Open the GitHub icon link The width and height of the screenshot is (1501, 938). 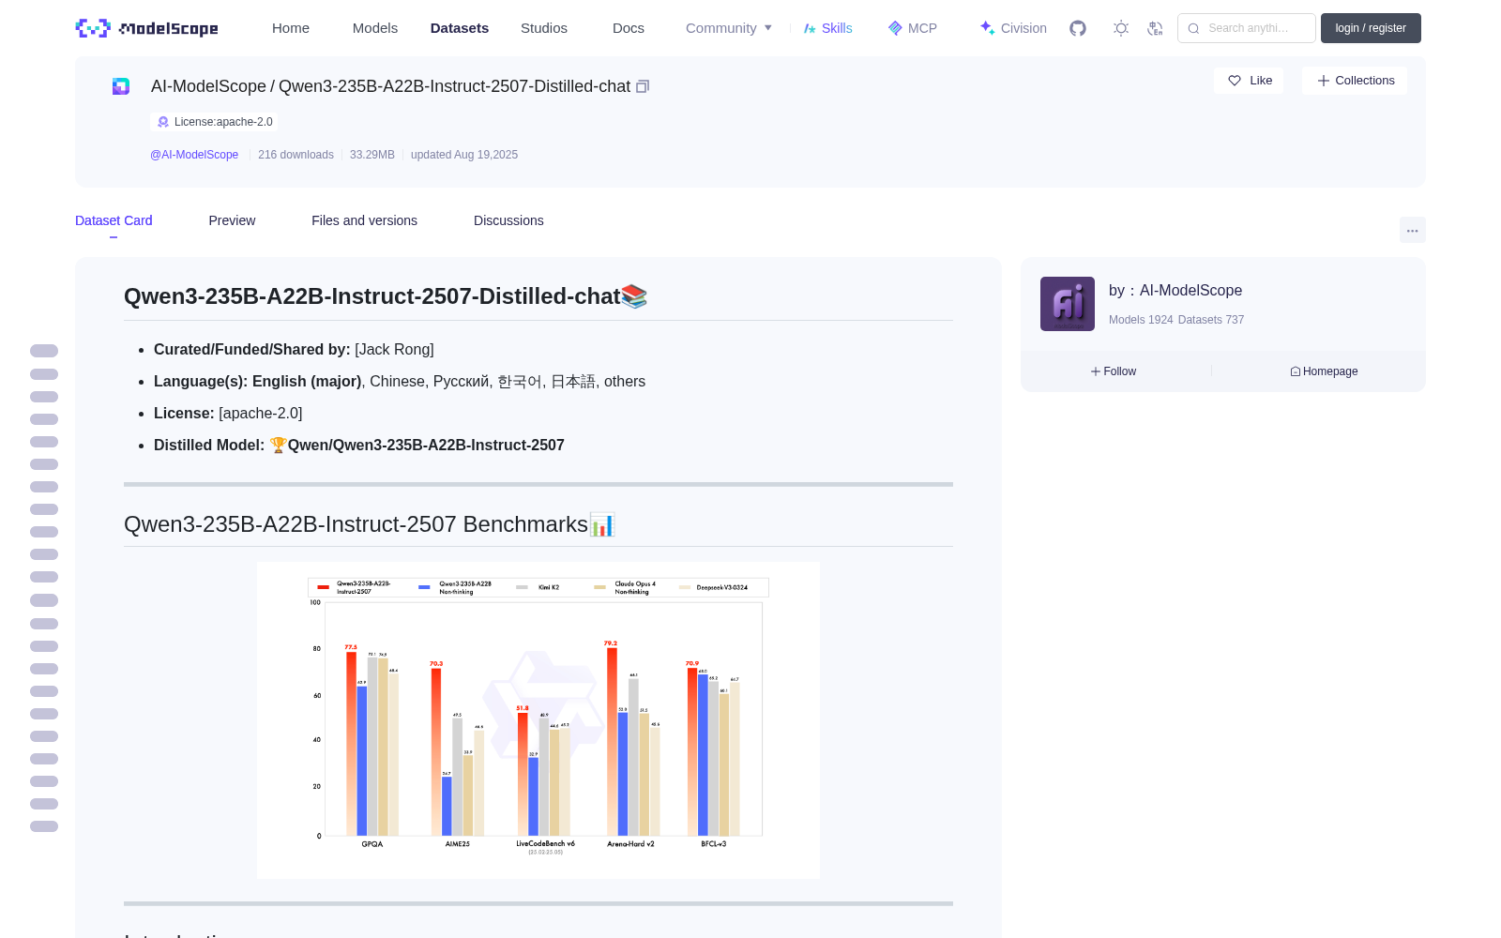1078,28
